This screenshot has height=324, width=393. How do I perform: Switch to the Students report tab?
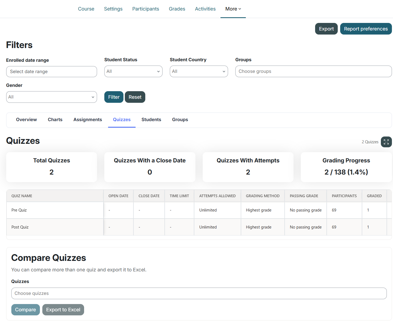[x=151, y=120]
